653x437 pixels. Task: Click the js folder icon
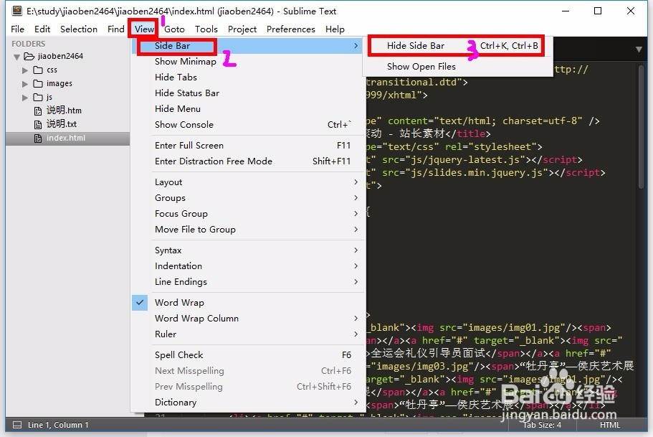[38, 97]
